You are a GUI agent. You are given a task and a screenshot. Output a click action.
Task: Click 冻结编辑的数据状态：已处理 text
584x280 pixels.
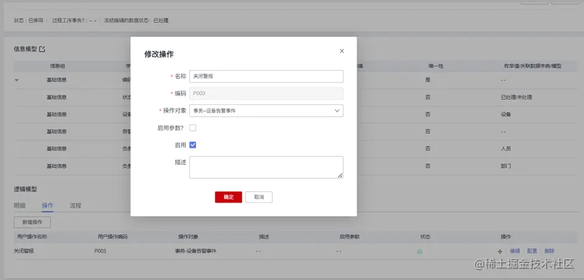click(136, 20)
